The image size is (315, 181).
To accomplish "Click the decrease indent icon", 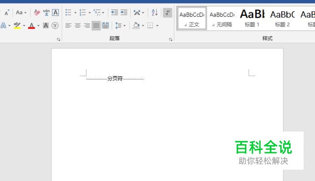I will pos(115,13).
